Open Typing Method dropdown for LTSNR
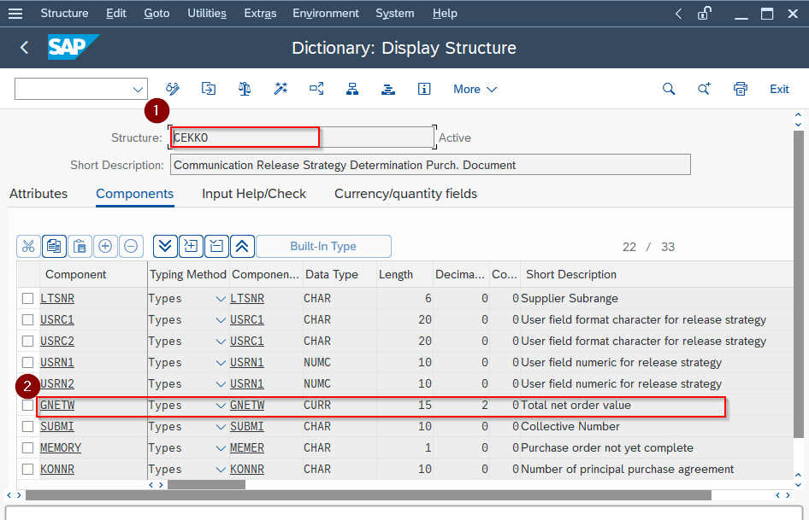 [221, 299]
